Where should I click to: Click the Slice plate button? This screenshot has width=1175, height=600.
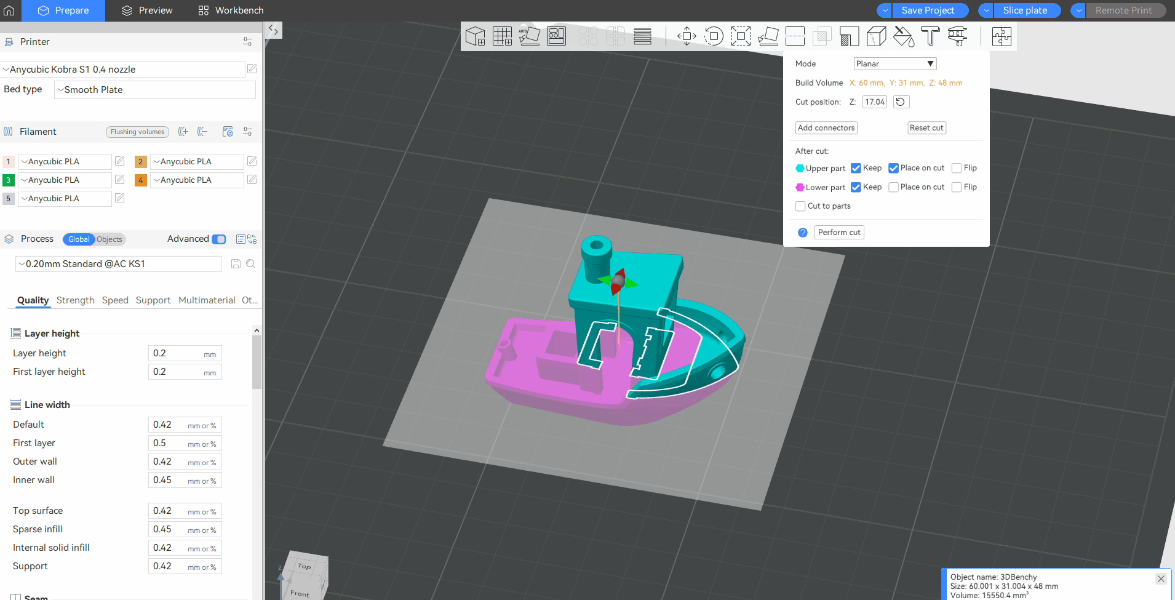click(1027, 10)
